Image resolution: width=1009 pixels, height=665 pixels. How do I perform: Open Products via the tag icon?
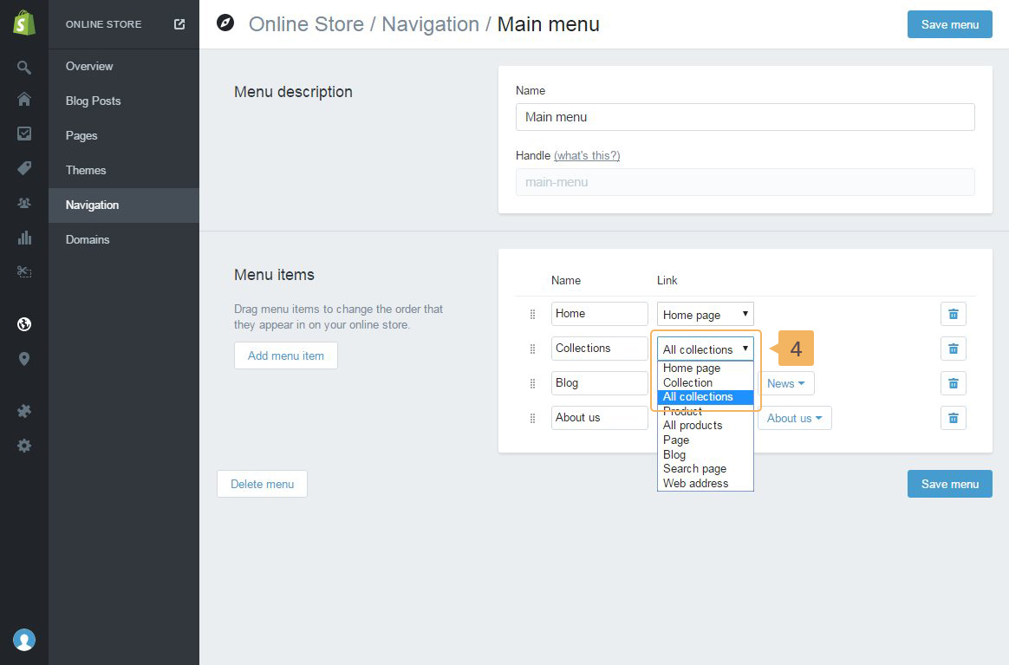coord(24,168)
